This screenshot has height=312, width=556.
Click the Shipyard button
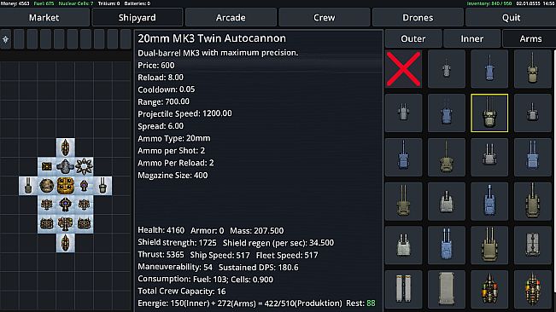(138, 17)
